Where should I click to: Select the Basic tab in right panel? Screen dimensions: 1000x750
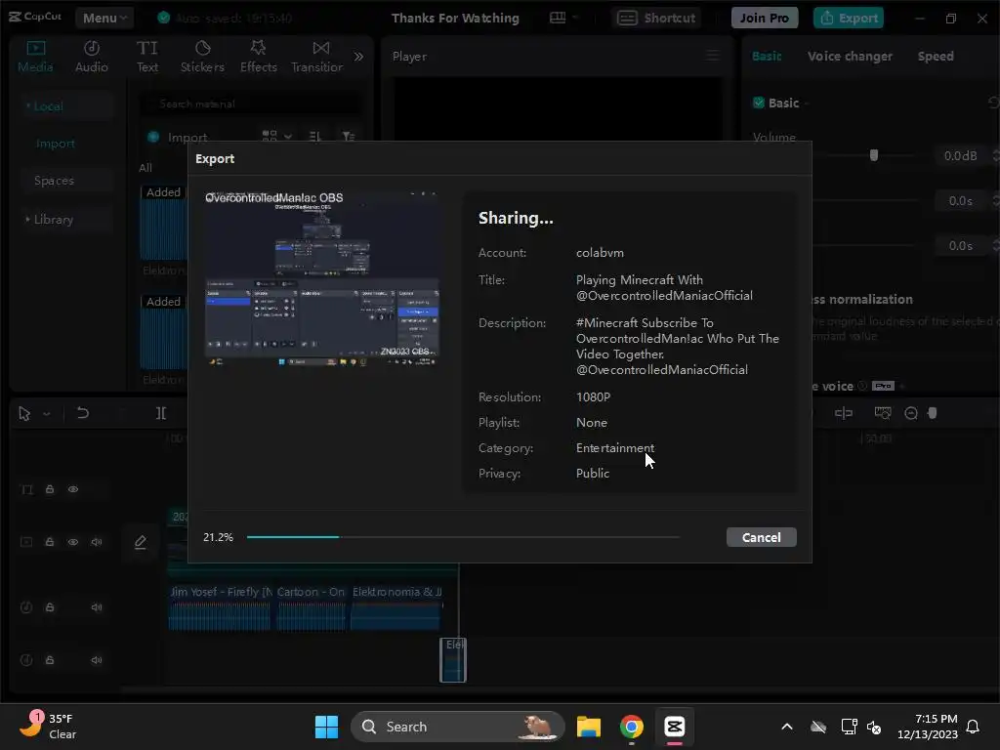(x=767, y=56)
